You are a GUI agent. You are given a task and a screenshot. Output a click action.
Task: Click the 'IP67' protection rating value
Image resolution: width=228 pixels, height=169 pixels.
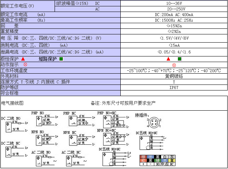[174, 87]
